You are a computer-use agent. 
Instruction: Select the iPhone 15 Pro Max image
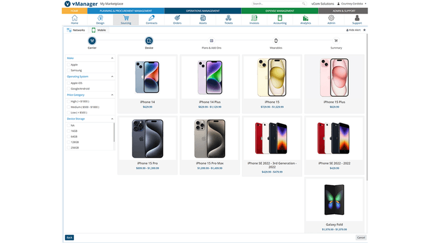[x=210, y=139]
